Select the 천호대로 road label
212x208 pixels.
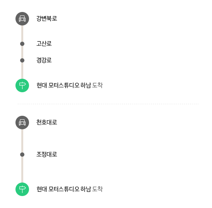tap(47, 122)
